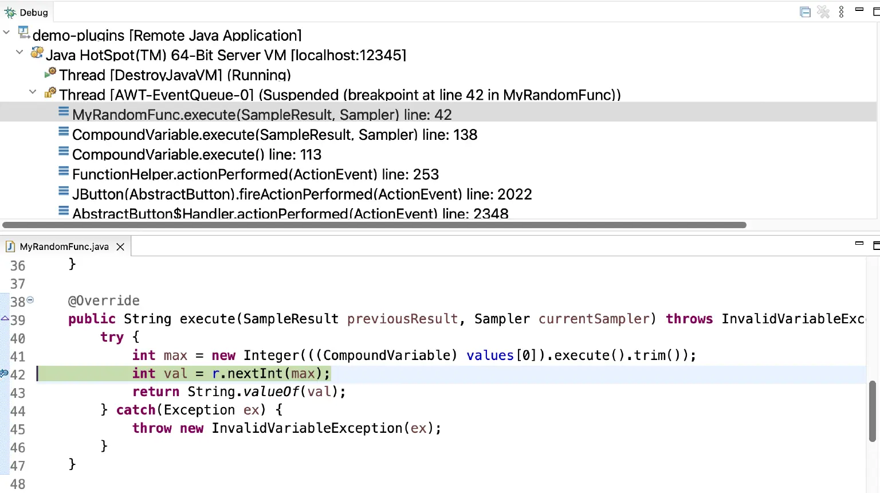Collapse the demo-plugins launch node
Screen dimensions: 880x493
6,33
